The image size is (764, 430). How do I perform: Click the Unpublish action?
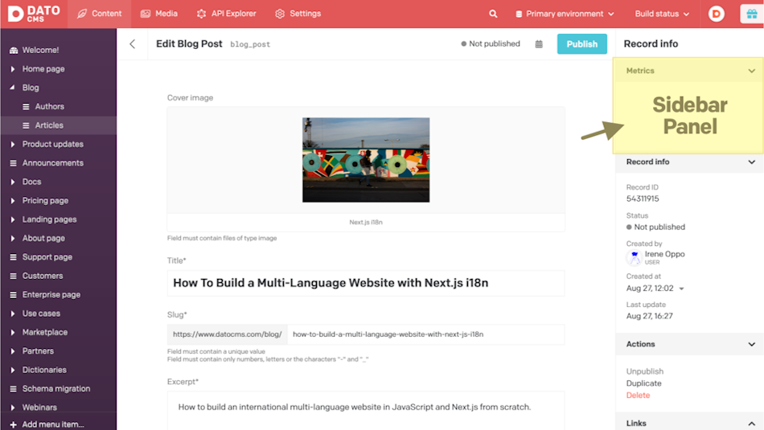(645, 371)
